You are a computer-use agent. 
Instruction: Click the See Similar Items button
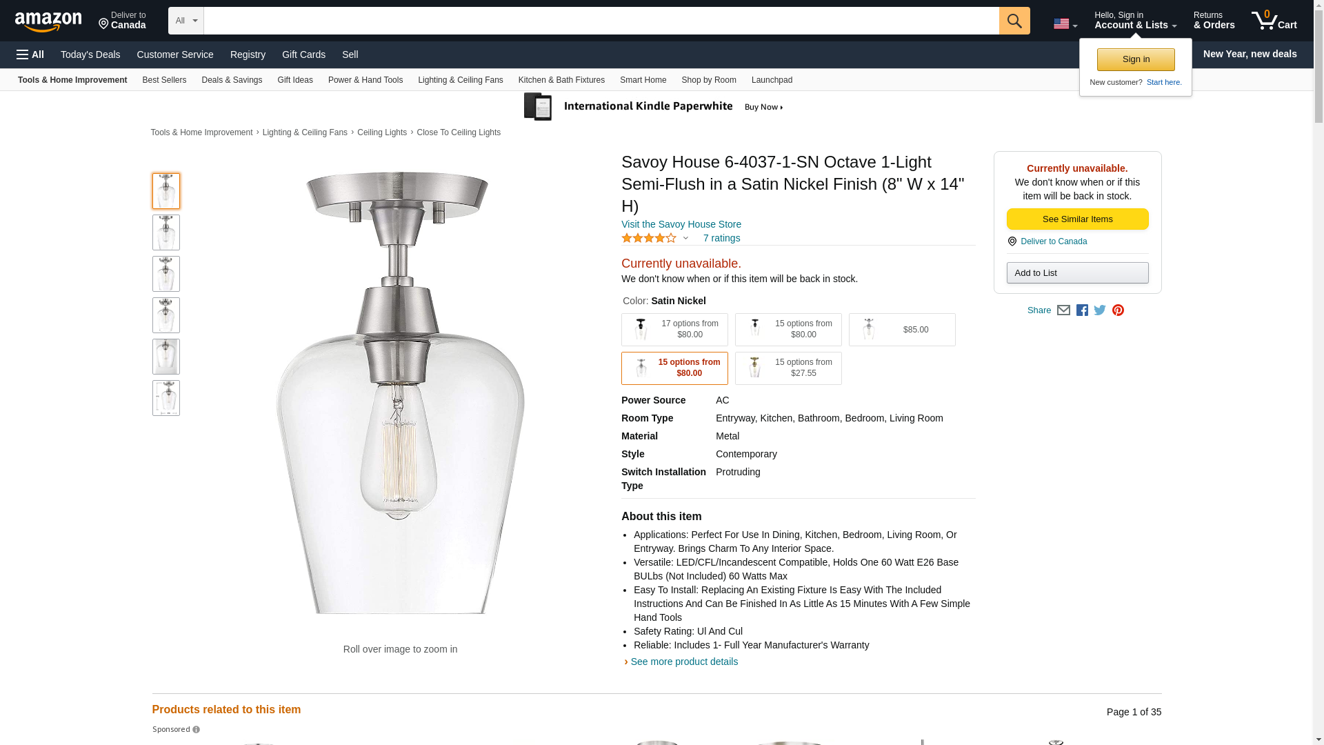[1077, 219]
